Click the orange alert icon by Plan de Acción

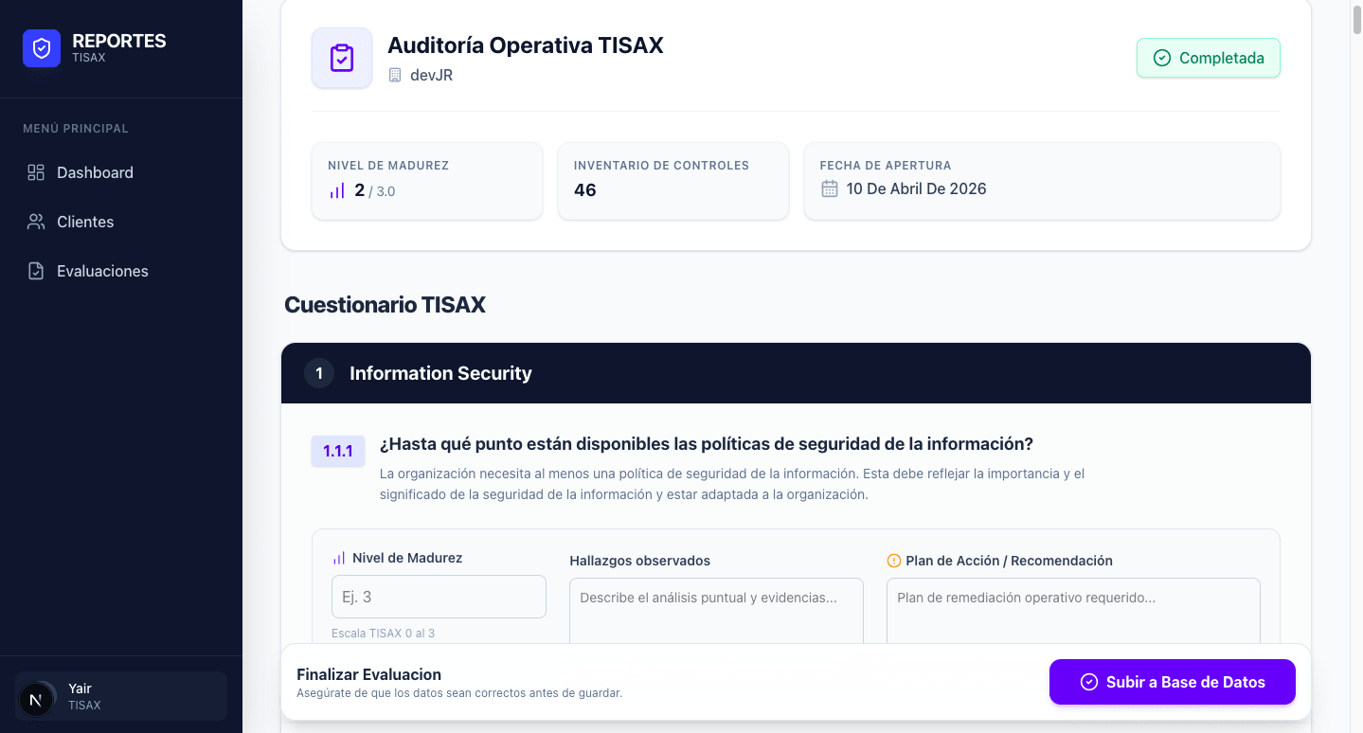pyautogui.click(x=893, y=561)
